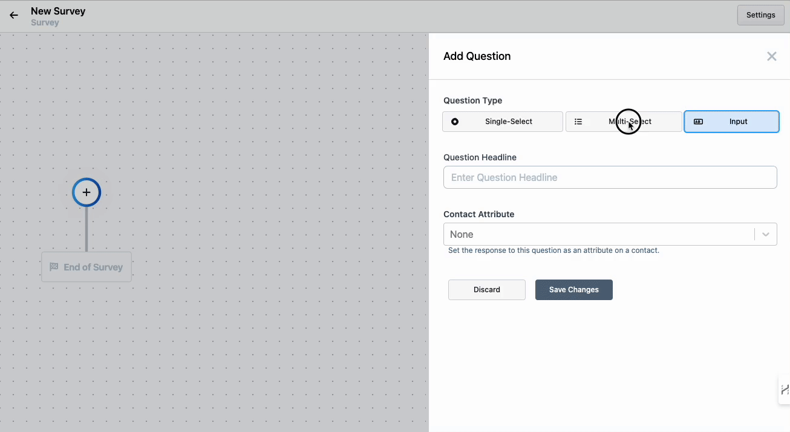Image resolution: width=790 pixels, height=432 pixels.
Task: Open the floating widget at right edge
Action: click(784, 390)
